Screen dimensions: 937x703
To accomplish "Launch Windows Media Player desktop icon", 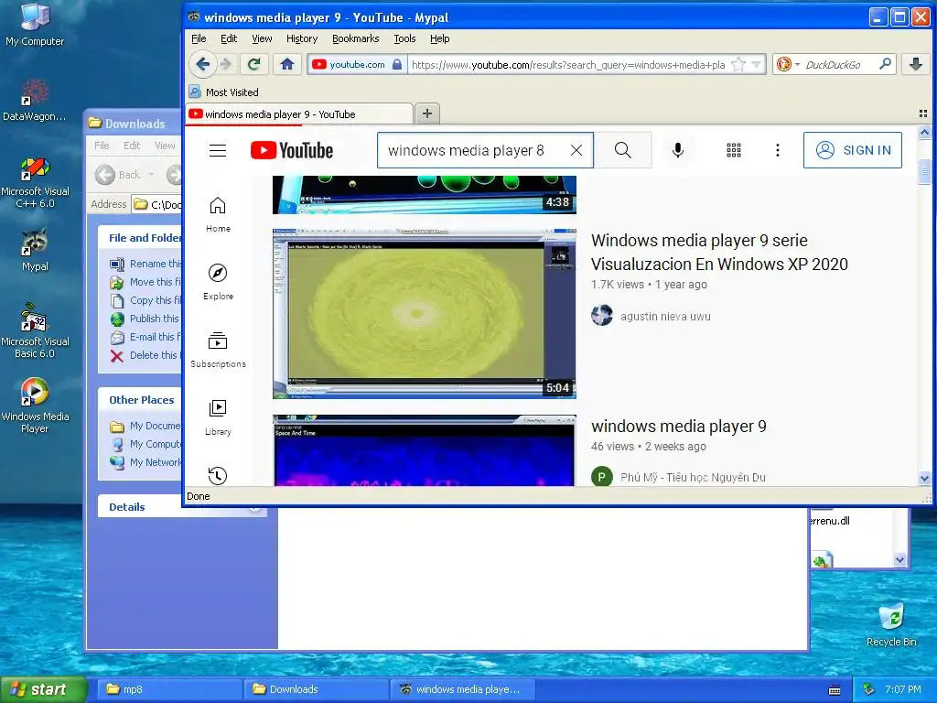I will pos(35,406).
